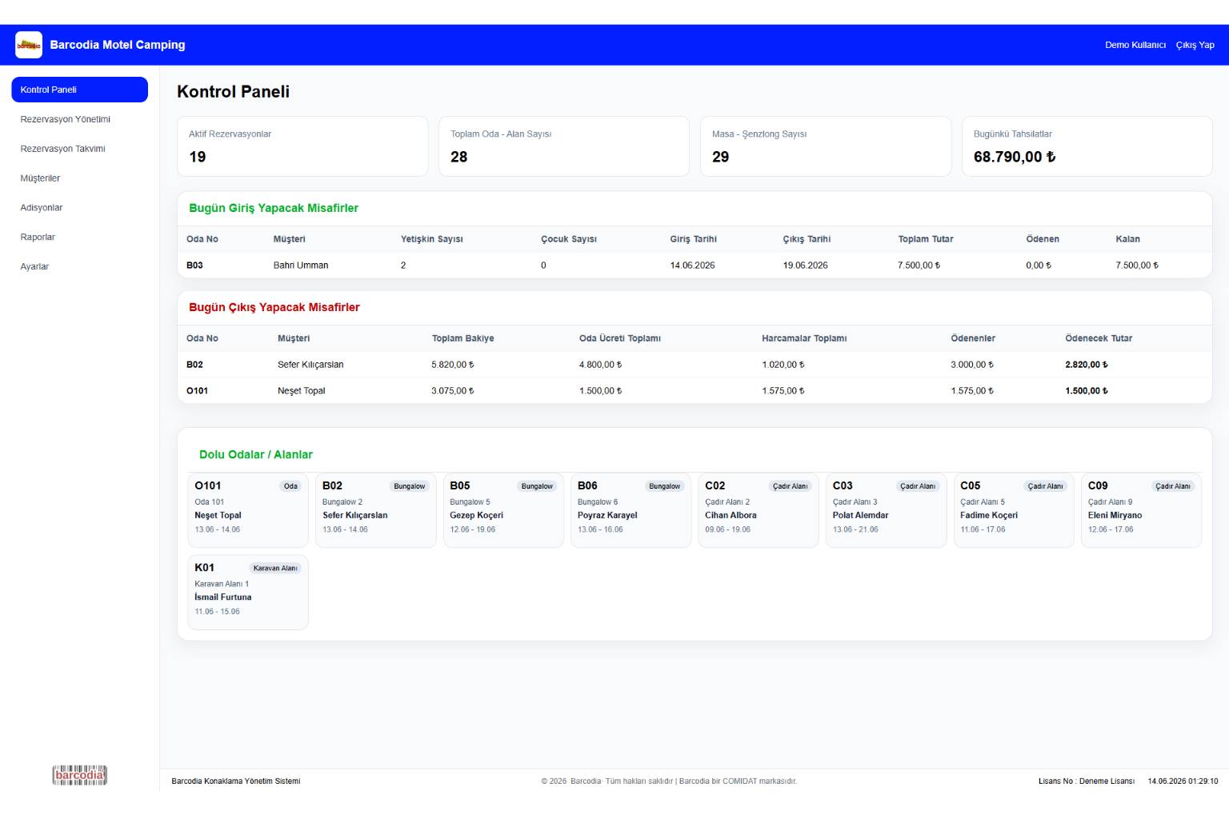
Task: Open the Masa - Şenzlong Sayısı card
Action: pyautogui.click(x=826, y=146)
